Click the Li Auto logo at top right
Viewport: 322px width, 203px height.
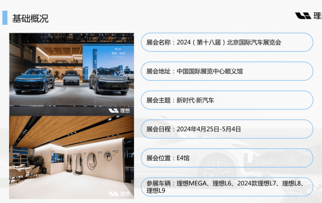click(308, 16)
